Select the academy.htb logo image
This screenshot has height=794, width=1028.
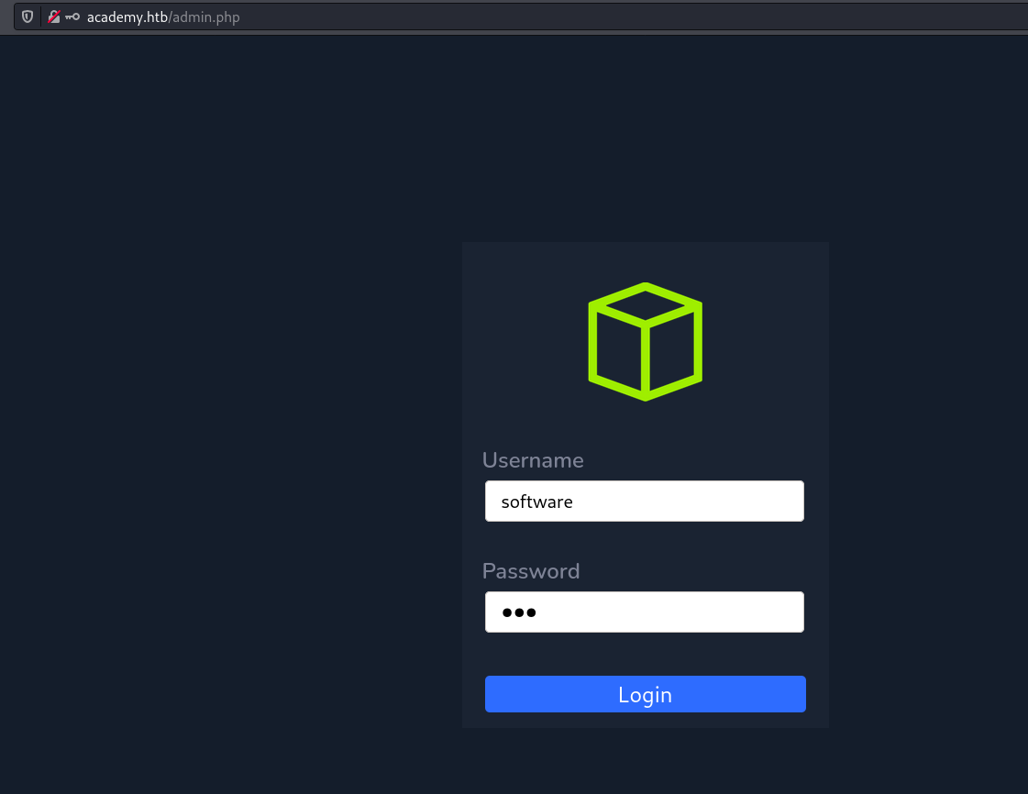click(645, 342)
